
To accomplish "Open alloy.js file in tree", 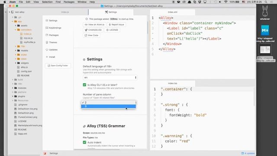I will coord(24,67).
